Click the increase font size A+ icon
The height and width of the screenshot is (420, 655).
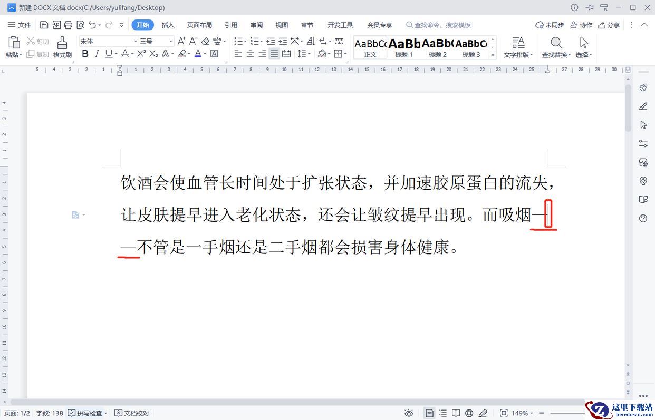[x=181, y=41]
